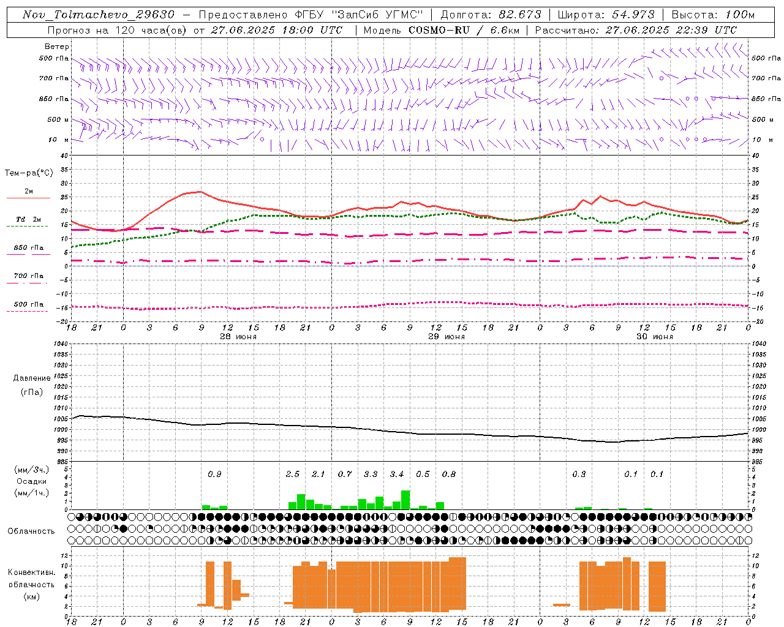Click the precipitation value 0.9
This screenshot has width=784, height=627.
(x=214, y=475)
